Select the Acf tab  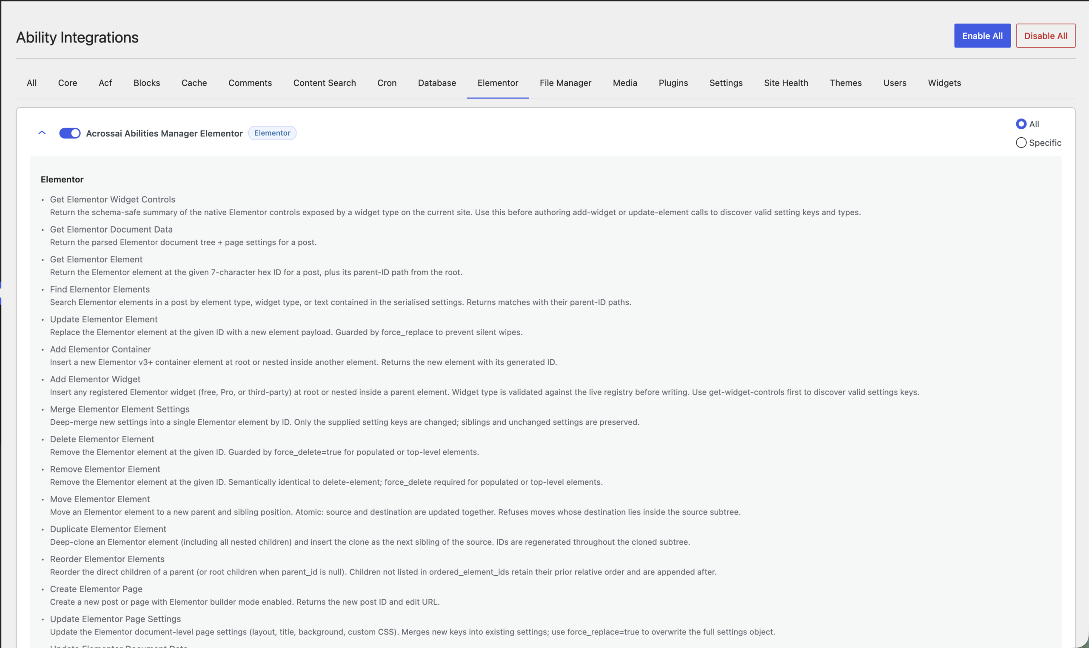pos(105,83)
